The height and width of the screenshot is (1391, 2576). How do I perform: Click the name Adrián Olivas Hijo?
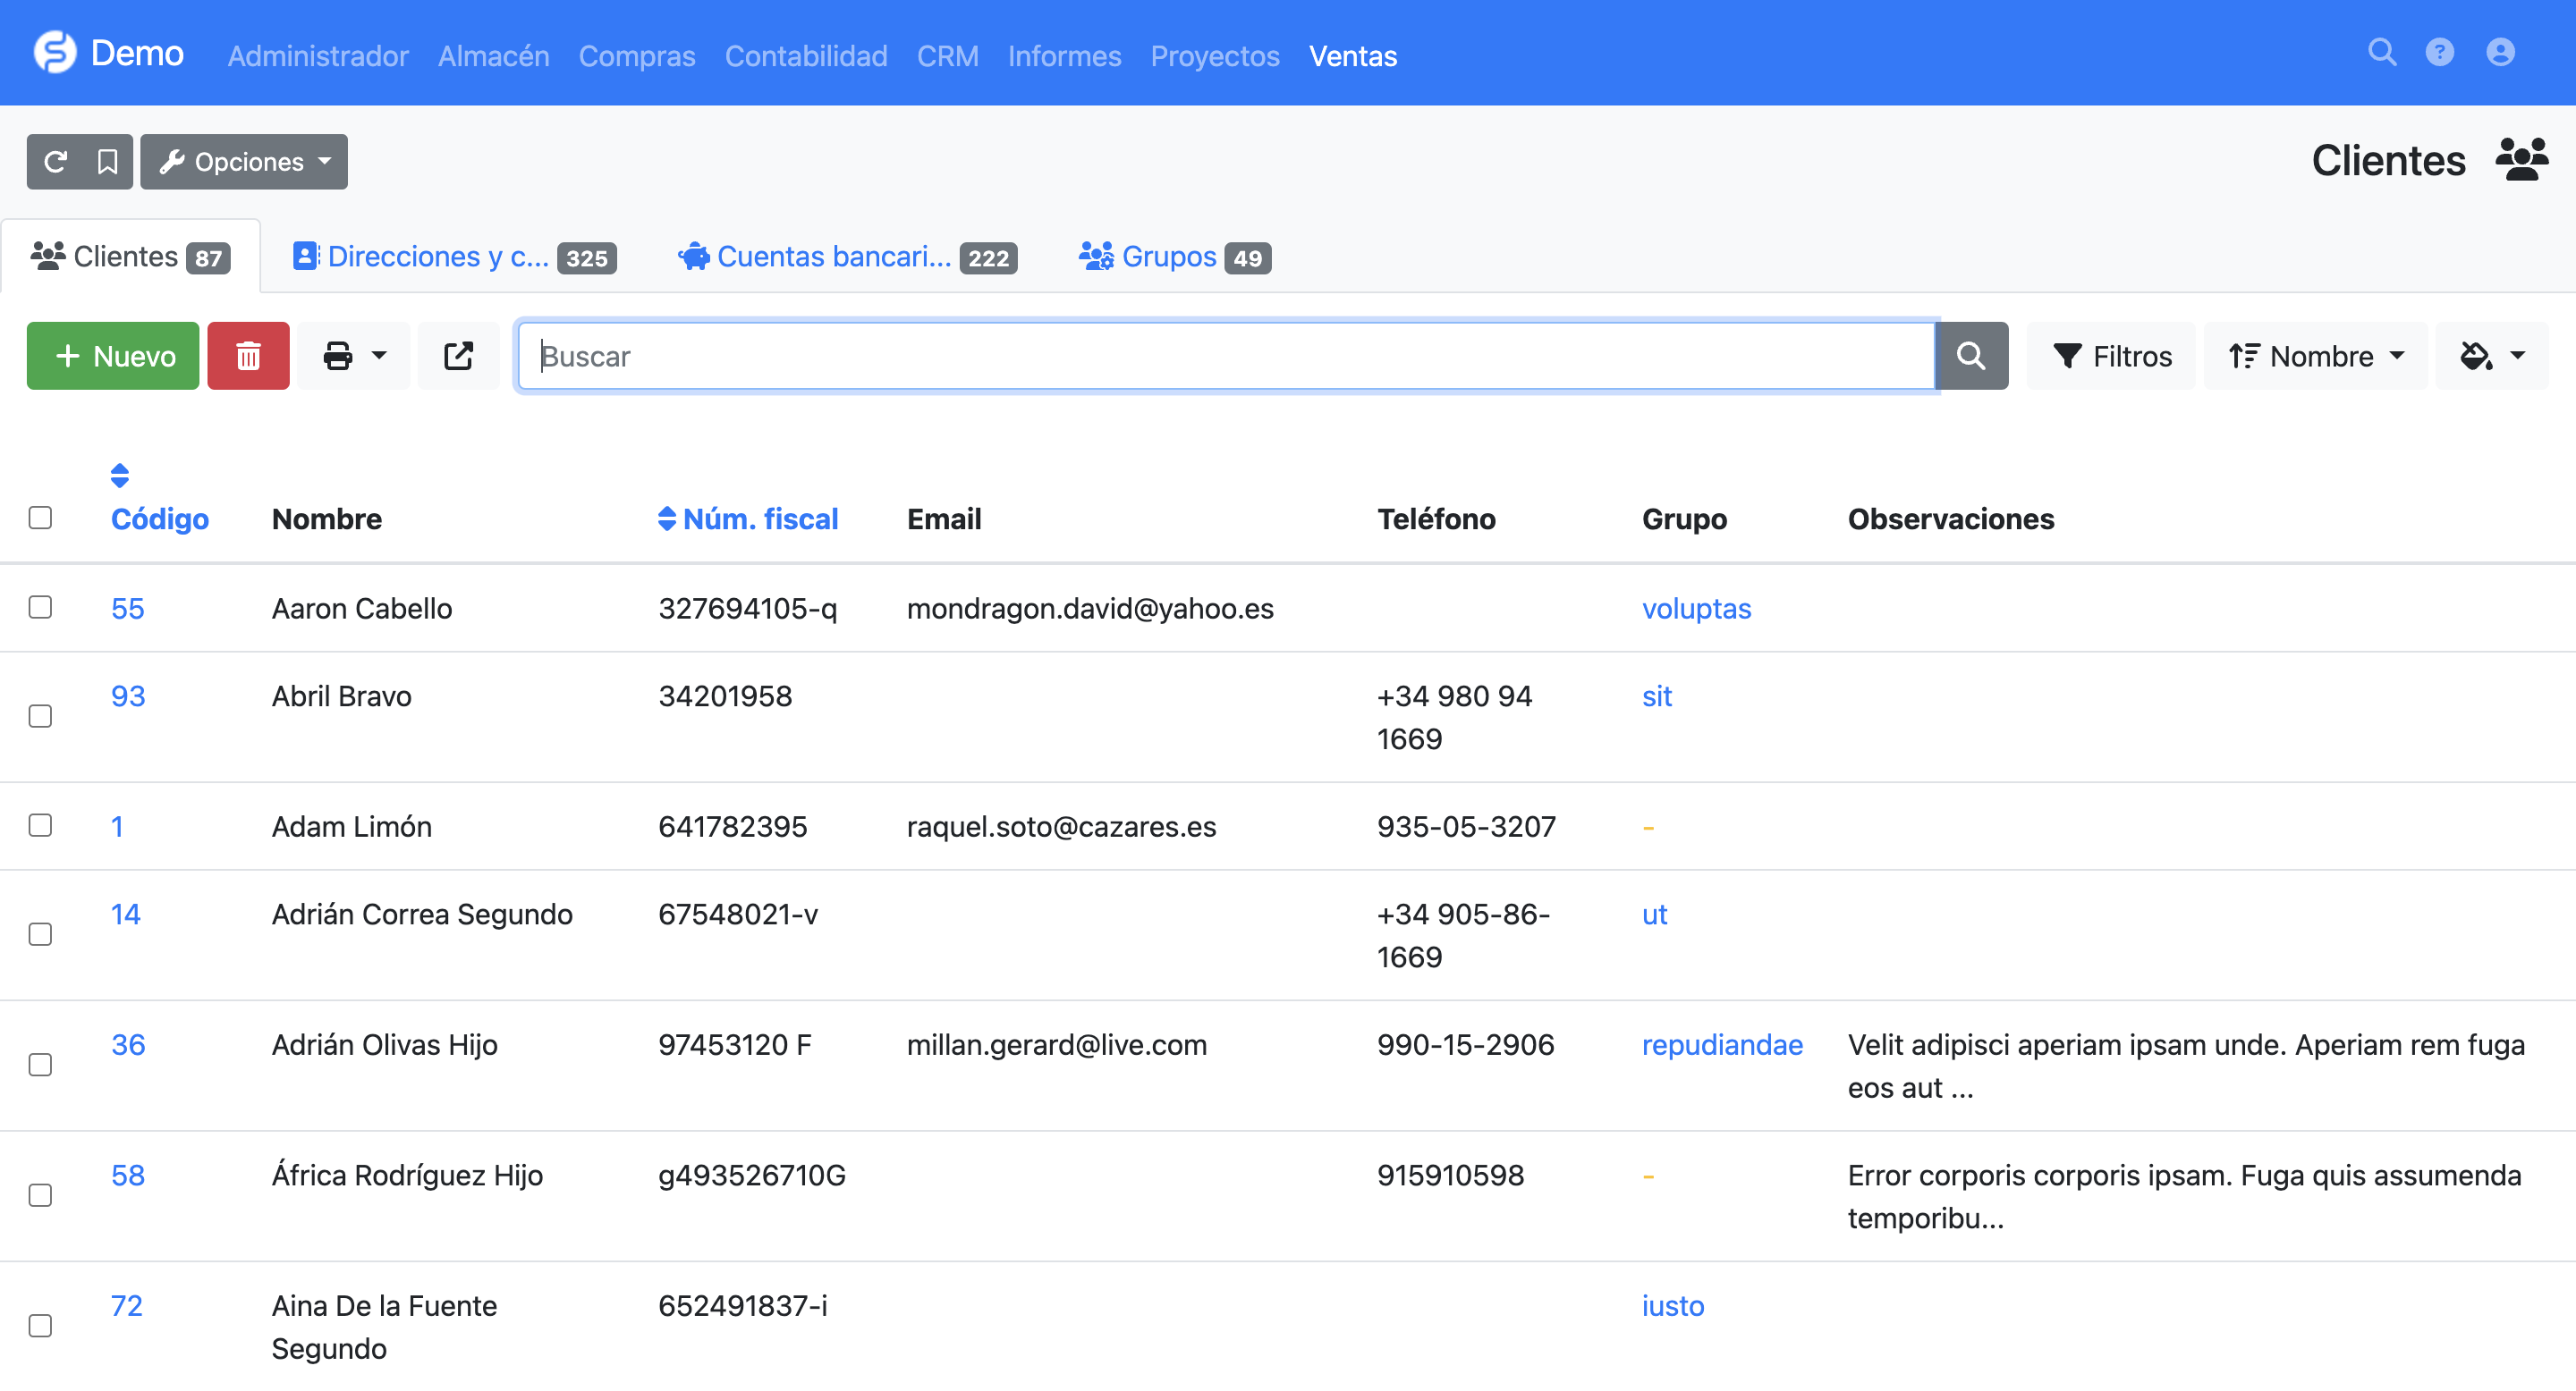(385, 1045)
